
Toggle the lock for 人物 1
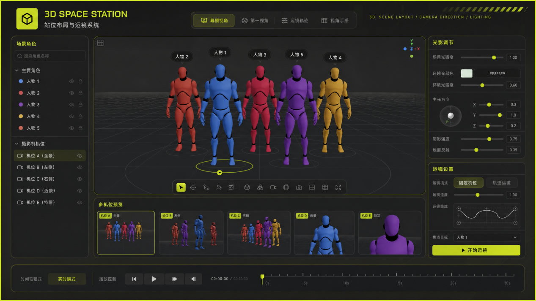tap(80, 81)
